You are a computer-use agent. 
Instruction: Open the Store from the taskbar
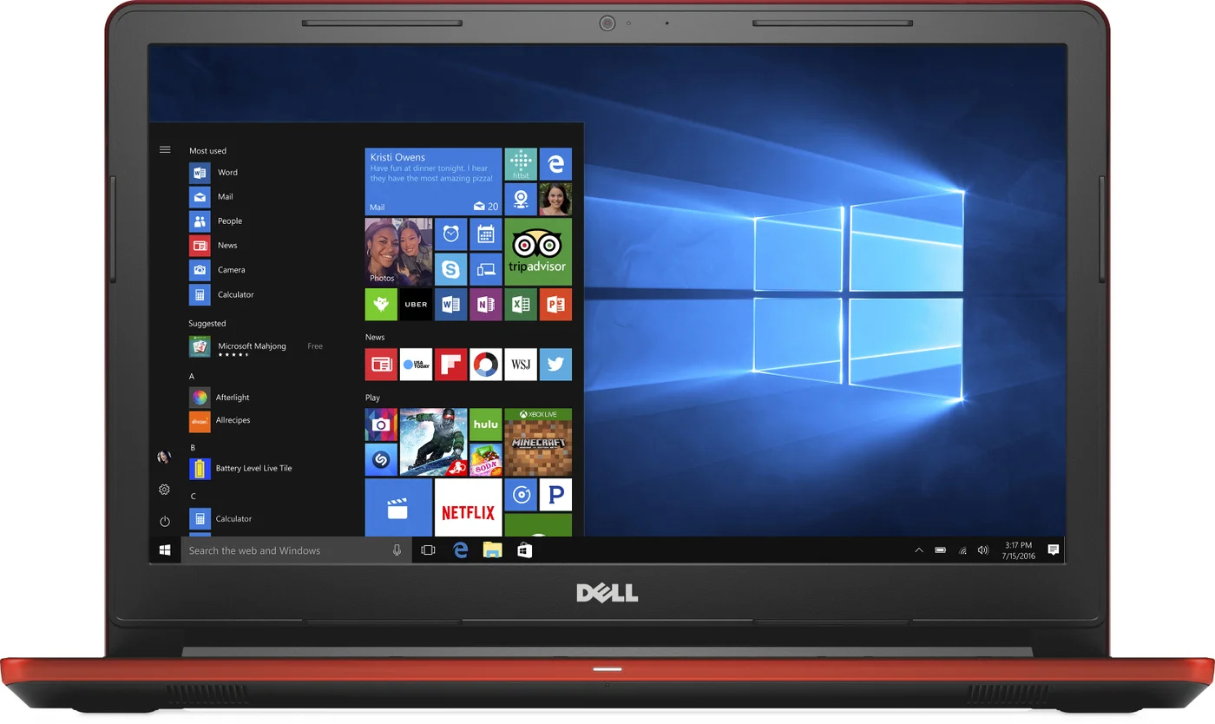[524, 550]
